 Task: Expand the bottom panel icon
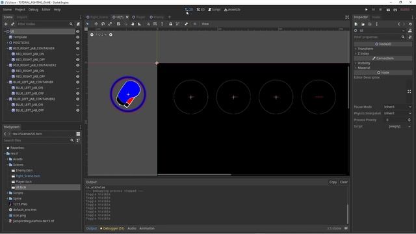pyautogui.click(x=346, y=228)
